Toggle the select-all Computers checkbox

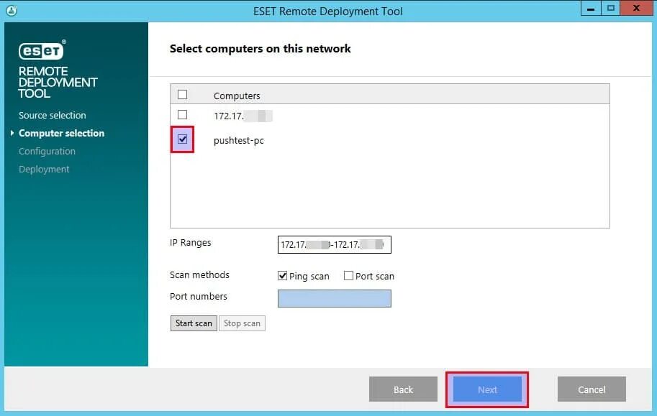click(x=182, y=95)
